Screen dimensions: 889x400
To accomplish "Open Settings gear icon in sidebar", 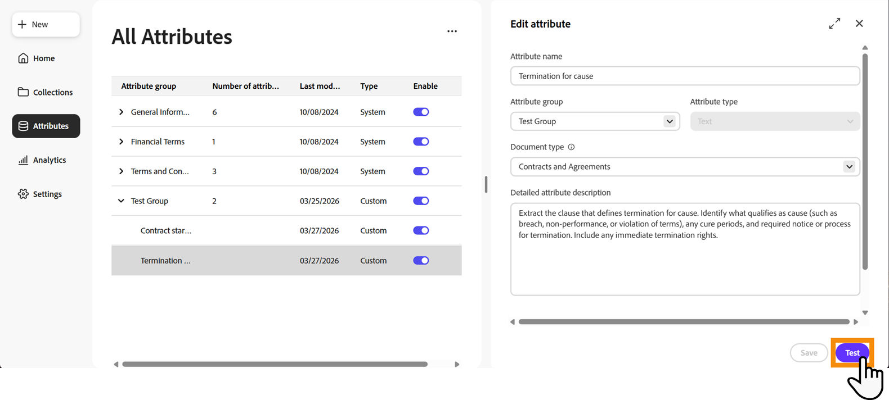I will point(23,194).
